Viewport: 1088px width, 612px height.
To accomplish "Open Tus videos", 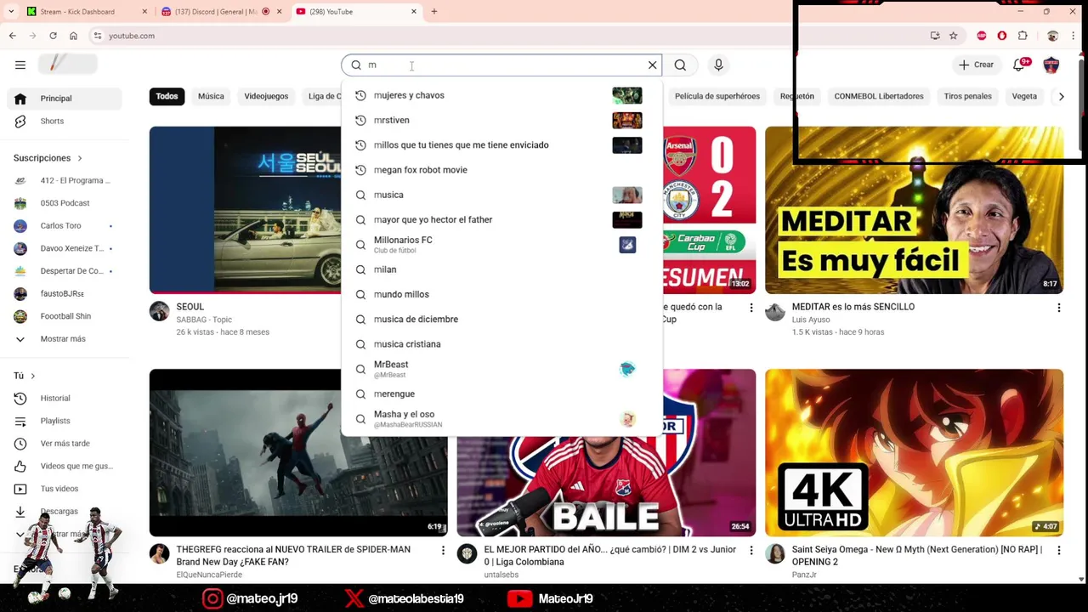I will [x=65, y=489].
